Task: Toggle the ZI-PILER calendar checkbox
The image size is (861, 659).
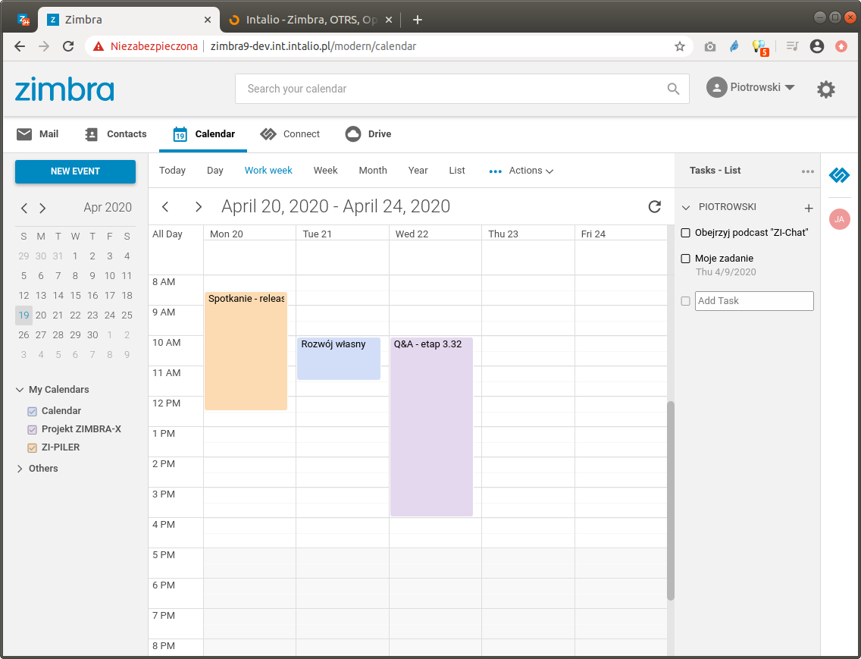Action: [x=33, y=447]
